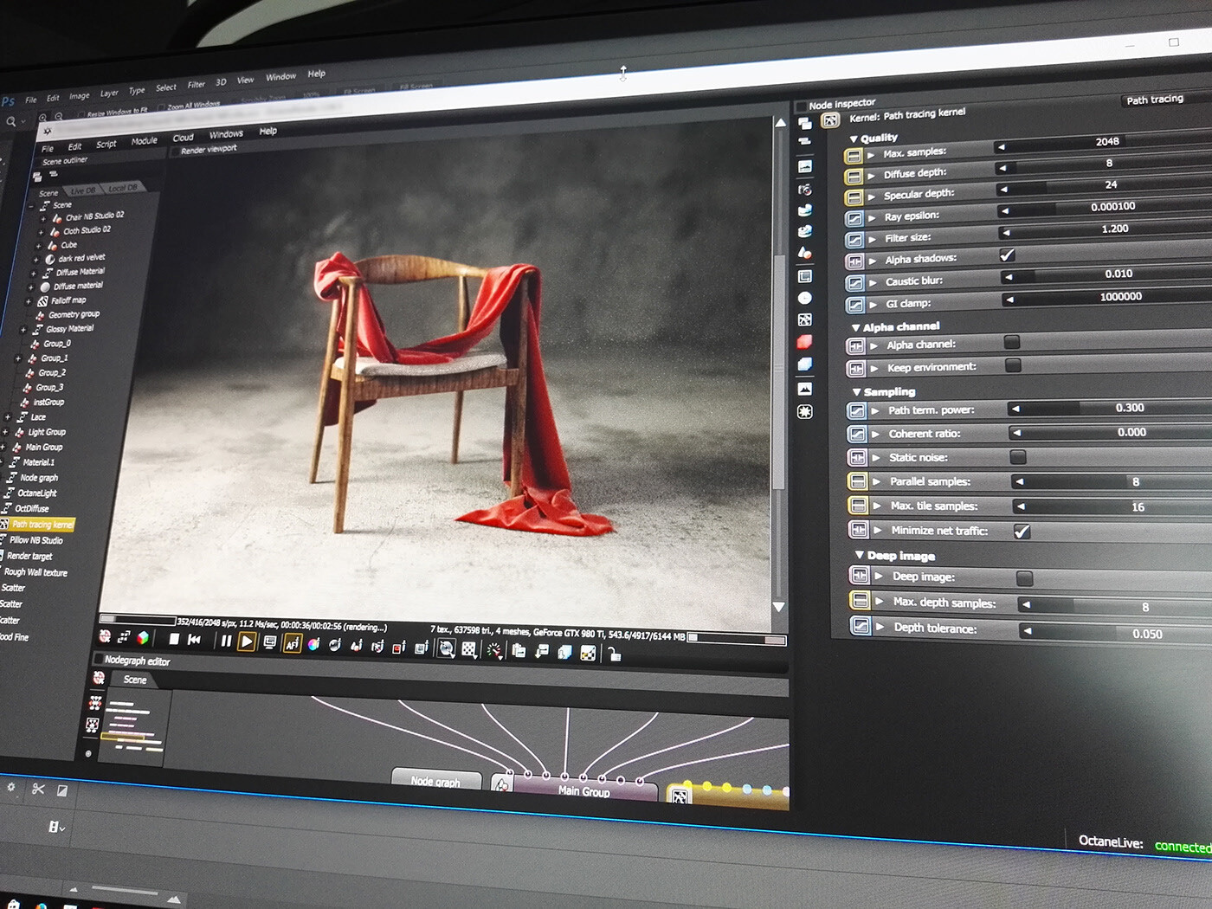Click the picture icon in the Node inspector strip
The height and width of the screenshot is (909, 1212).
point(805,166)
